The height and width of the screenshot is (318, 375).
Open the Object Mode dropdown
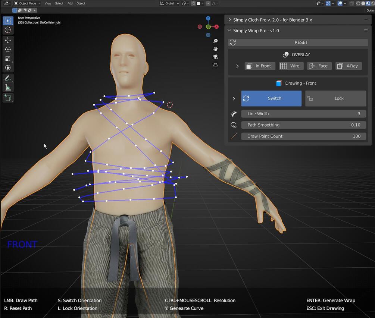click(x=27, y=3)
